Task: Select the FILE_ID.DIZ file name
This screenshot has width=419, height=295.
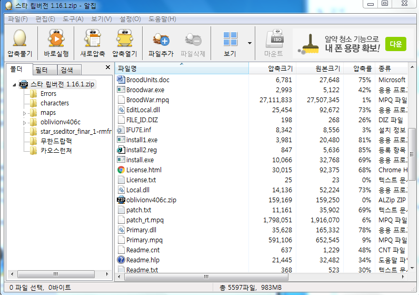Action: (142, 120)
